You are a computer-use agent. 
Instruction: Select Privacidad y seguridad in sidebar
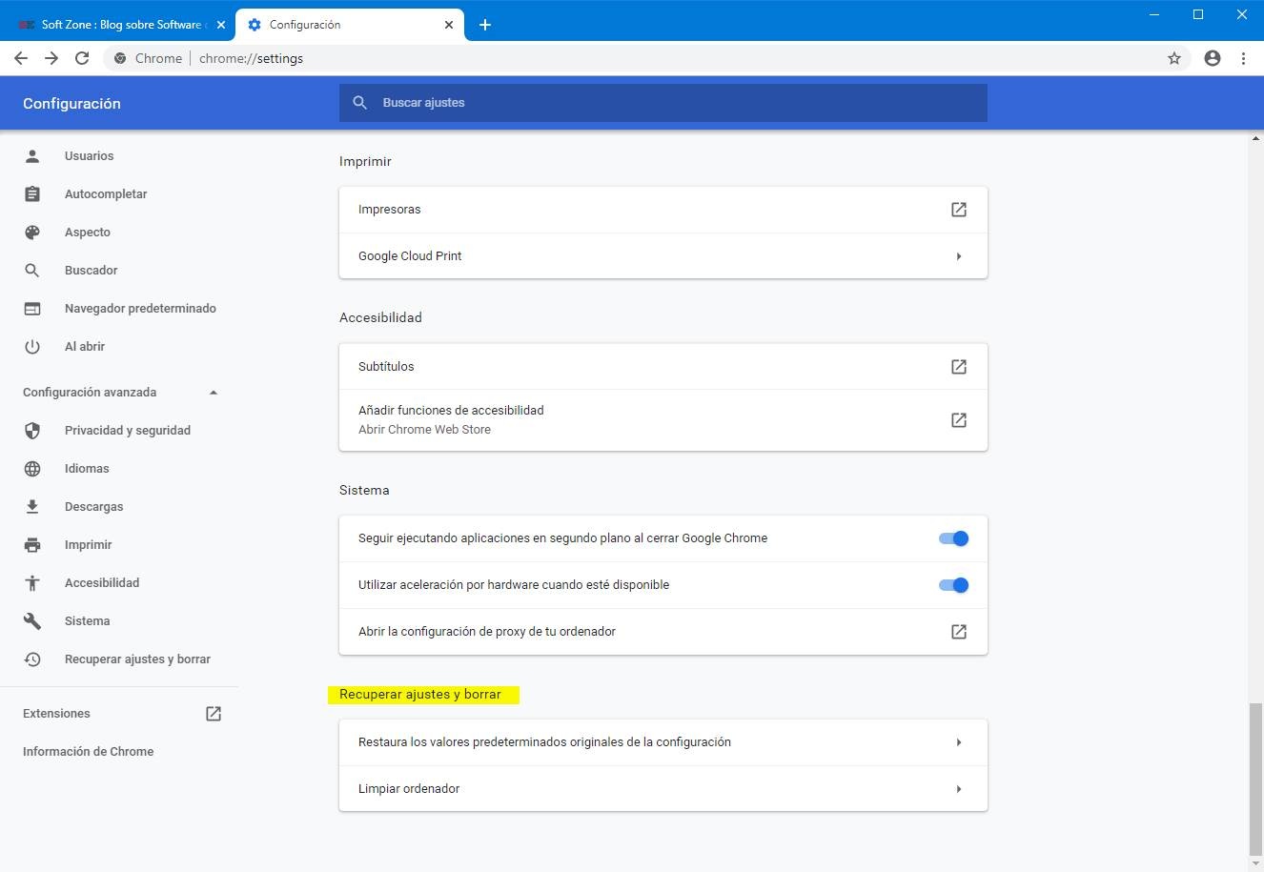click(x=128, y=431)
